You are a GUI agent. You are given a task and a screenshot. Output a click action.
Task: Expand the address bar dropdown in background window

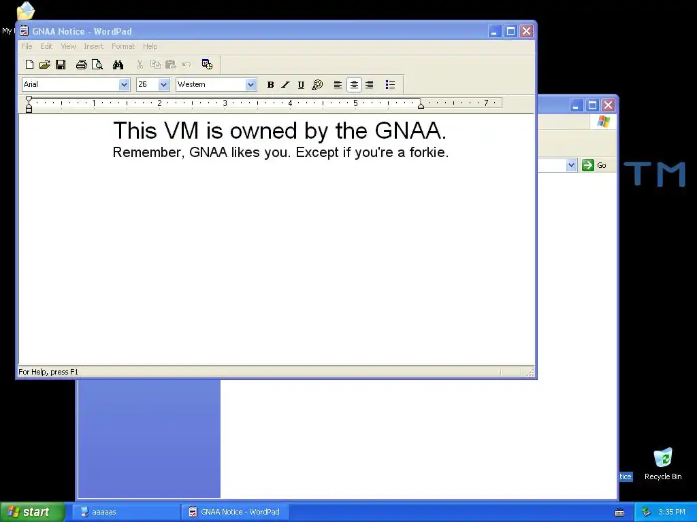(571, 165)
